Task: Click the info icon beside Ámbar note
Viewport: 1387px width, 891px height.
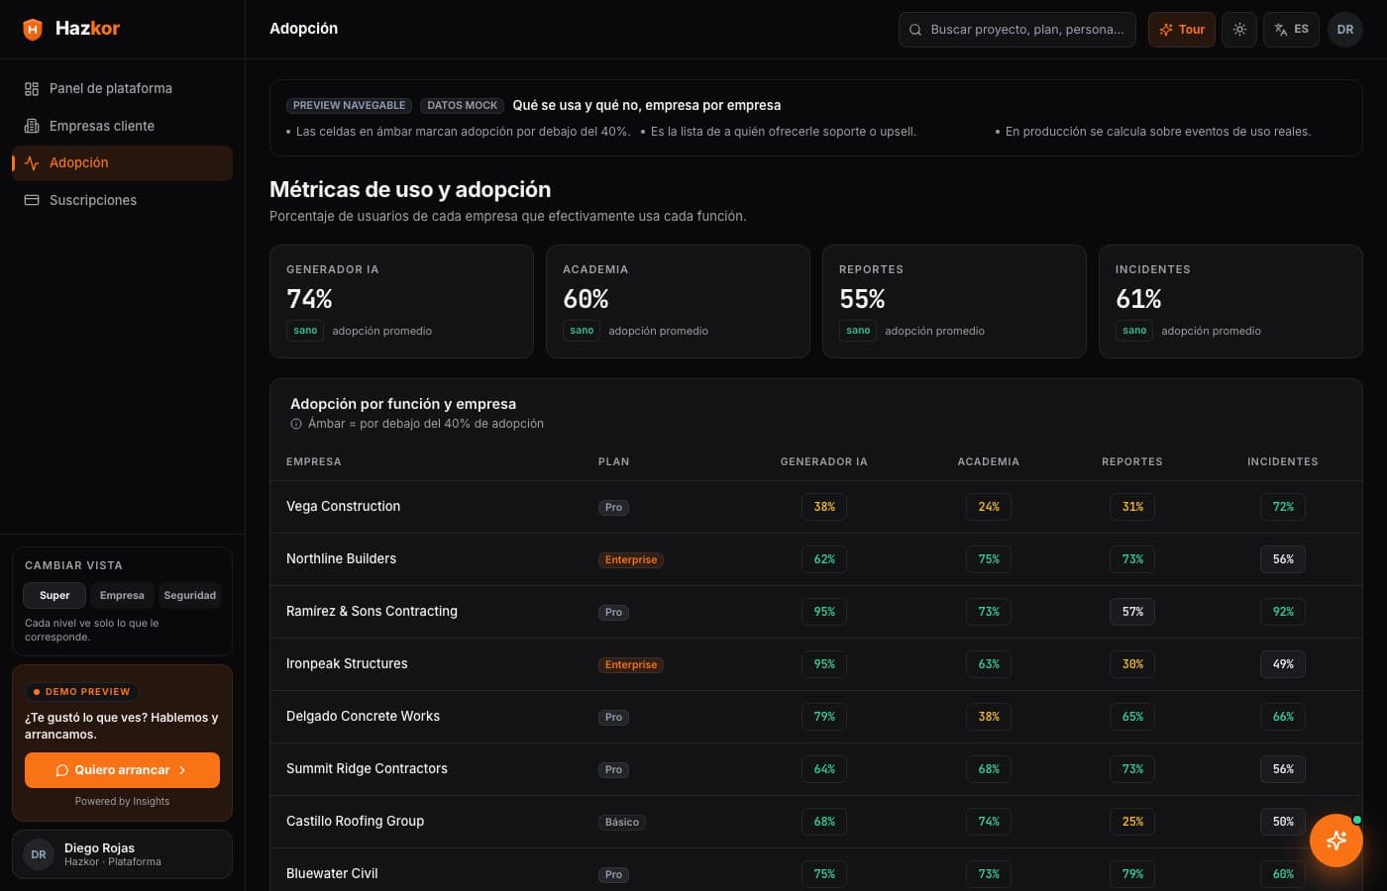Action: 296,424
